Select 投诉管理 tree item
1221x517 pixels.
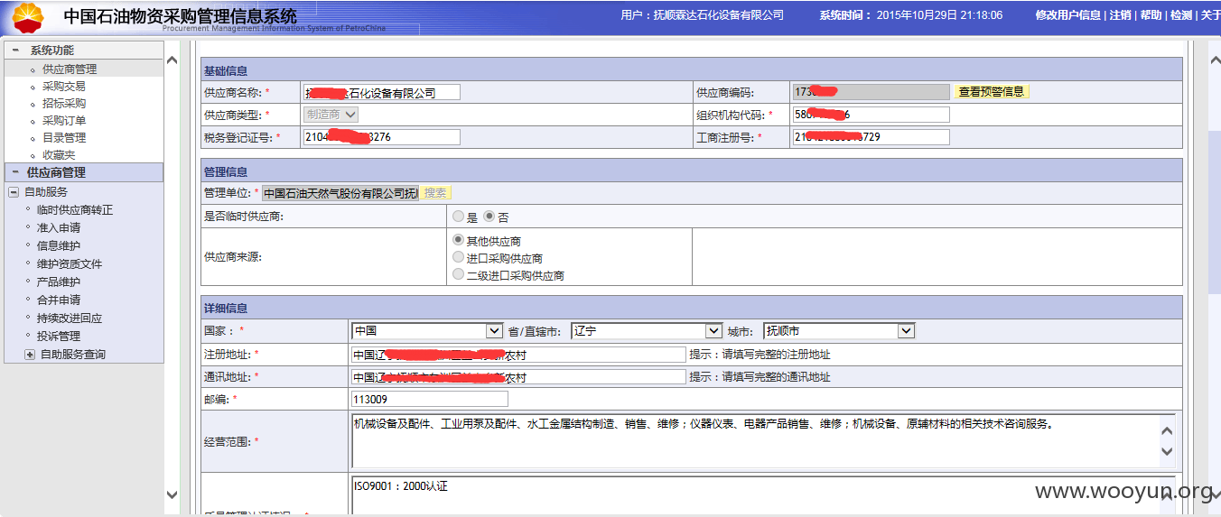[59, 337]
